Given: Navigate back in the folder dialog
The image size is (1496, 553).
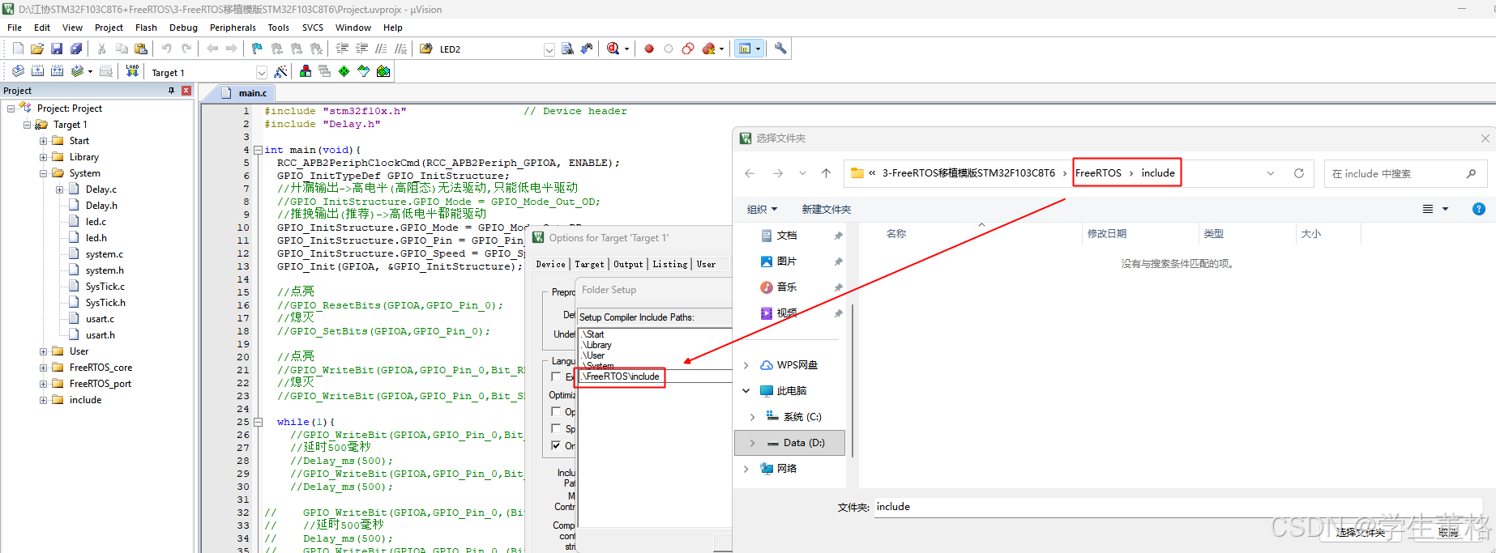Looking at the screenshot, I should coord(750,173).
